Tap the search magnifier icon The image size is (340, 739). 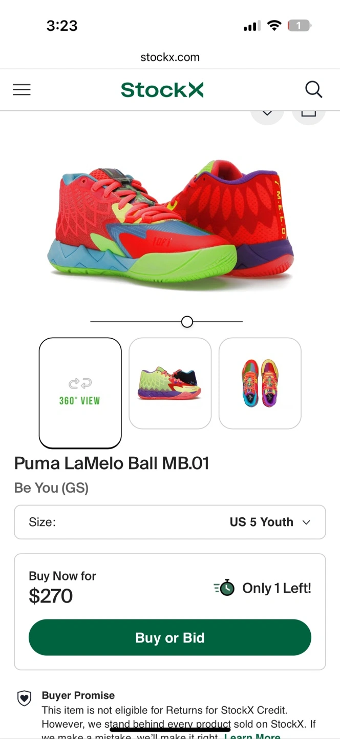313,90
